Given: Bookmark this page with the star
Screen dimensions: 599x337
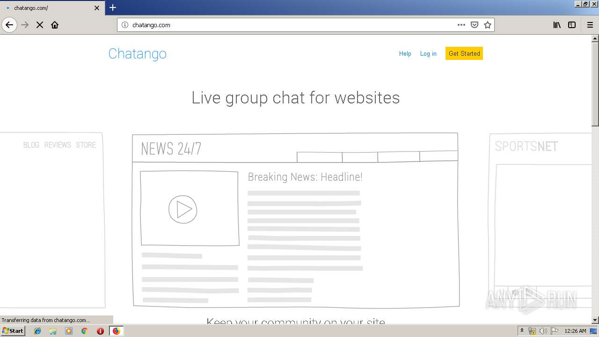Looking at the screenshot, I should click(488, 25).
